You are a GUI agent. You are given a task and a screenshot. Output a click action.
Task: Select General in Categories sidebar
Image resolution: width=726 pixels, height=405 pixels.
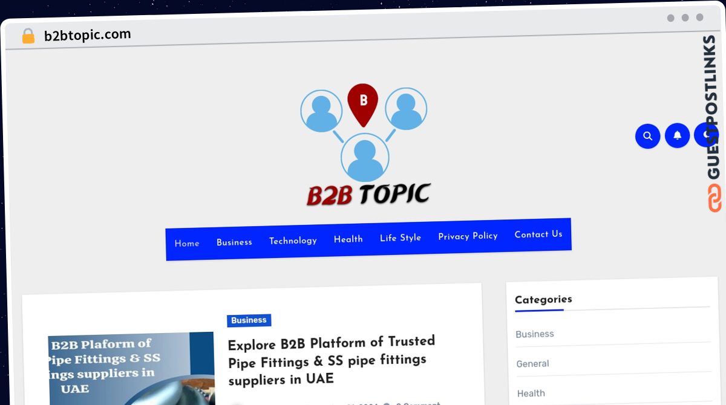[x=532, y=363]
